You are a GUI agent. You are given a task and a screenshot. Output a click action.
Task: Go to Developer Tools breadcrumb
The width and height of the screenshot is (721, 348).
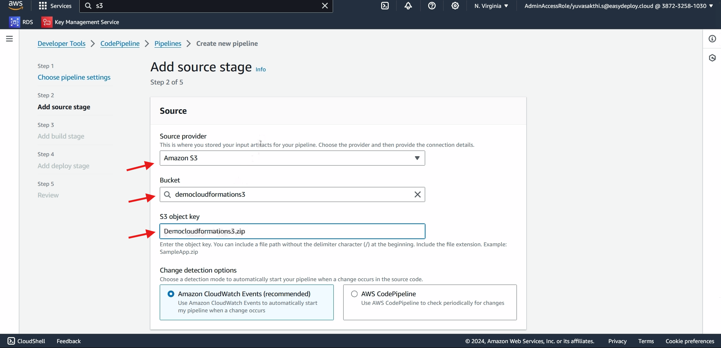click(x=62, y=44)
